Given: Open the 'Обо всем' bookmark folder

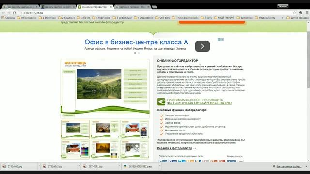Looking at the screenshot, I should click(x=163, y=18).
